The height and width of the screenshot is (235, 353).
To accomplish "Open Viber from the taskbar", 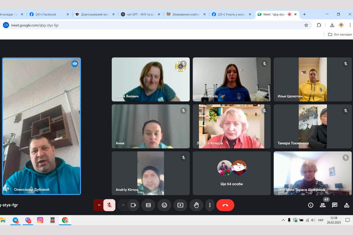I will (x=28, y=220).
